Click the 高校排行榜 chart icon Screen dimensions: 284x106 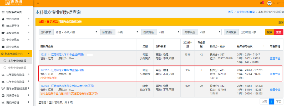3,102
